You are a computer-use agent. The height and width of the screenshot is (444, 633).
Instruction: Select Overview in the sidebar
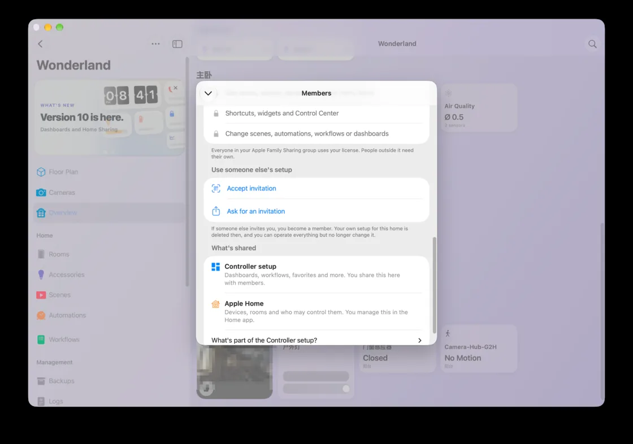[109, 213]
